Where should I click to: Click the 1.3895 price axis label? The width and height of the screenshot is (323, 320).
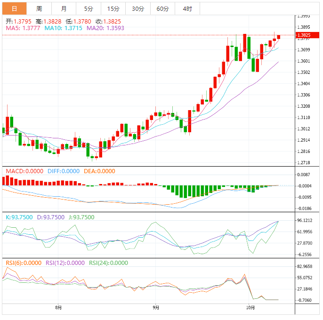click(304, 27)
